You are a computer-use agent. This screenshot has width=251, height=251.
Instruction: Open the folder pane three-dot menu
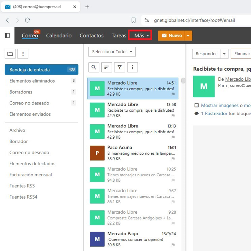pos(23,54)
